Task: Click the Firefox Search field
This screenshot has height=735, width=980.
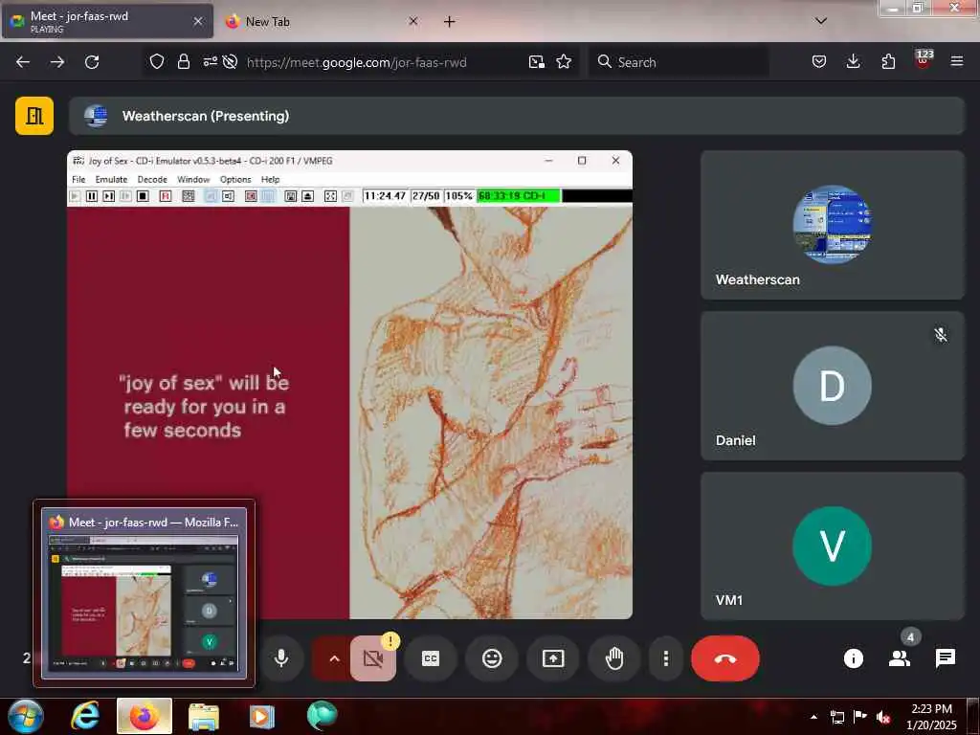Action: (x=679, y=62)
